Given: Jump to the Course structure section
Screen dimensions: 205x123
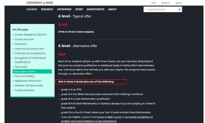Looking at the screenshot, I should click(x=24, y=39).
